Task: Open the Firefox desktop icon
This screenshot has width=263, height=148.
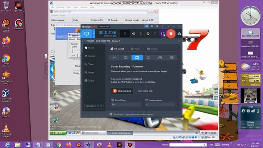Action: tap(6, 42)
